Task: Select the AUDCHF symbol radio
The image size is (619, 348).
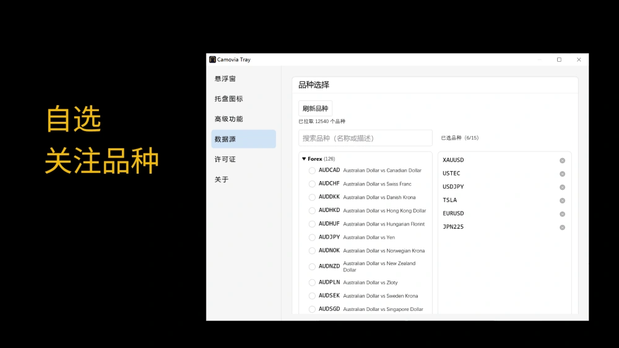Action: [x=312, y=184]
